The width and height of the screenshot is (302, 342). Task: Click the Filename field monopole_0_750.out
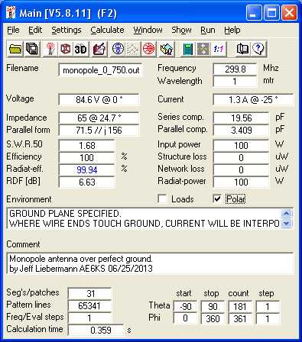point(100,70)
